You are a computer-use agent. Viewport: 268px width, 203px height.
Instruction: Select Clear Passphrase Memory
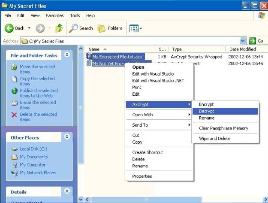(x=225, y=128)
